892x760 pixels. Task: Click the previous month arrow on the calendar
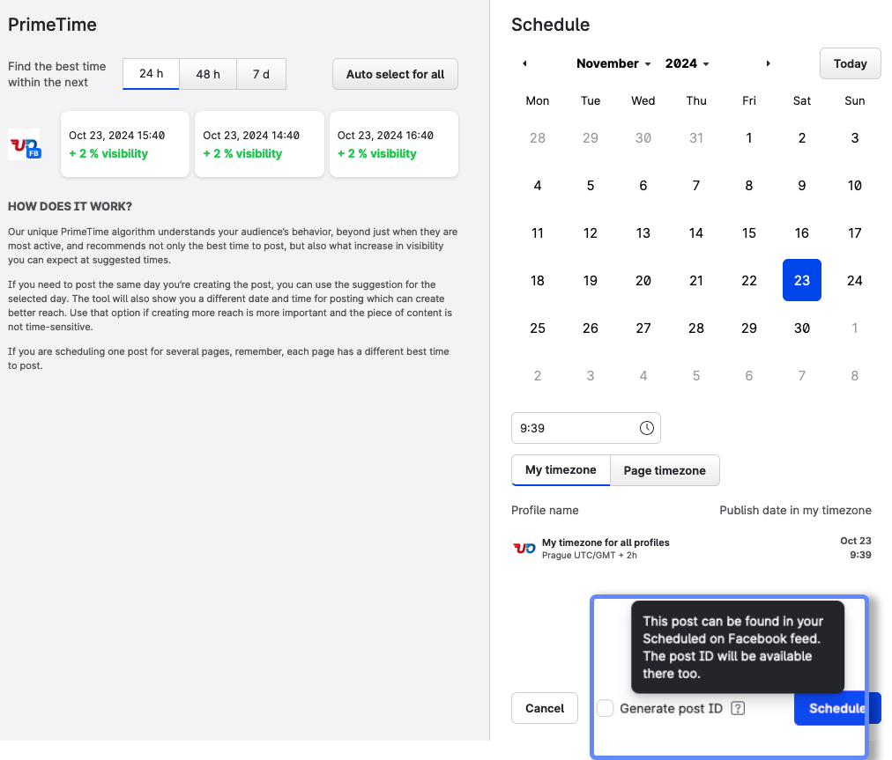click(524, 63)
